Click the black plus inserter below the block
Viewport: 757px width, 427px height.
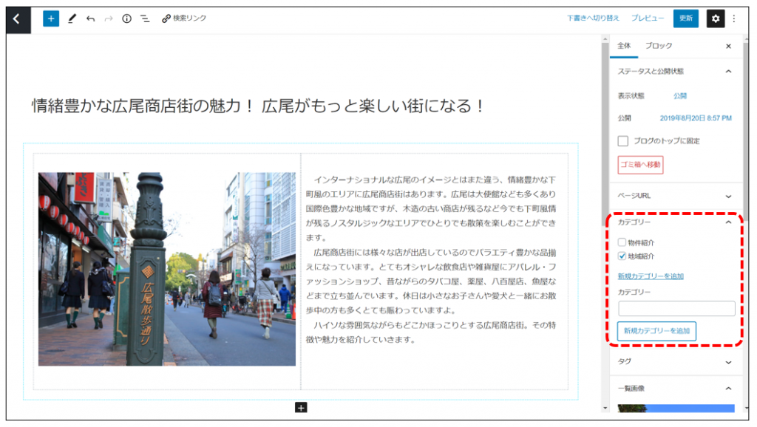pyautogui.click(x=301, y=408)
